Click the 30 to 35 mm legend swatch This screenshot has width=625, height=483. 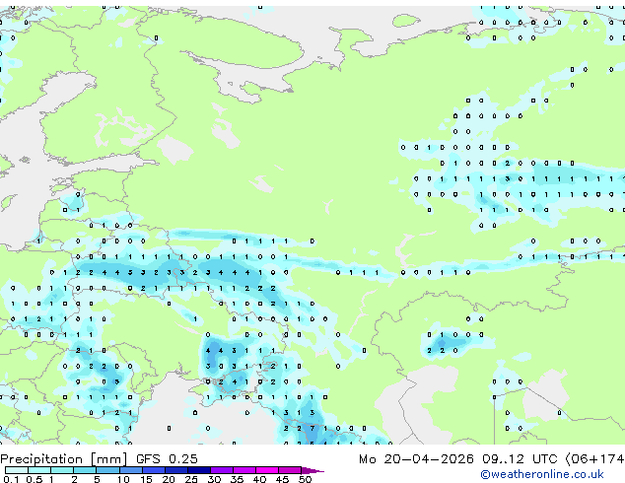tap(221, 470)
